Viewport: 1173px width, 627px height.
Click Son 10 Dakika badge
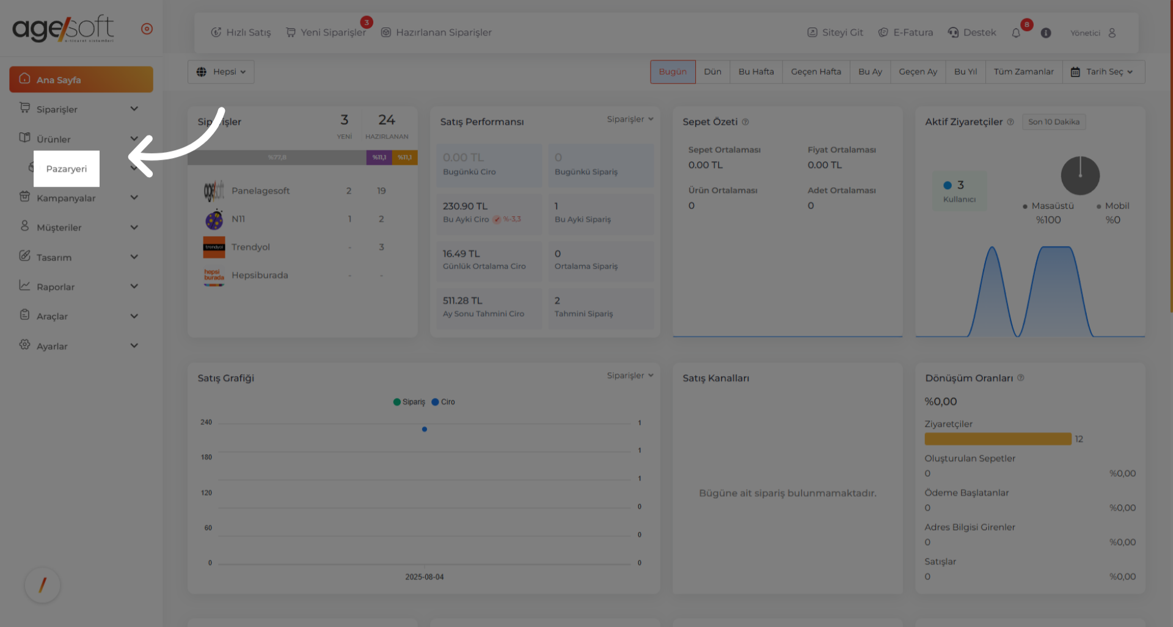(x=1054, y=122)
